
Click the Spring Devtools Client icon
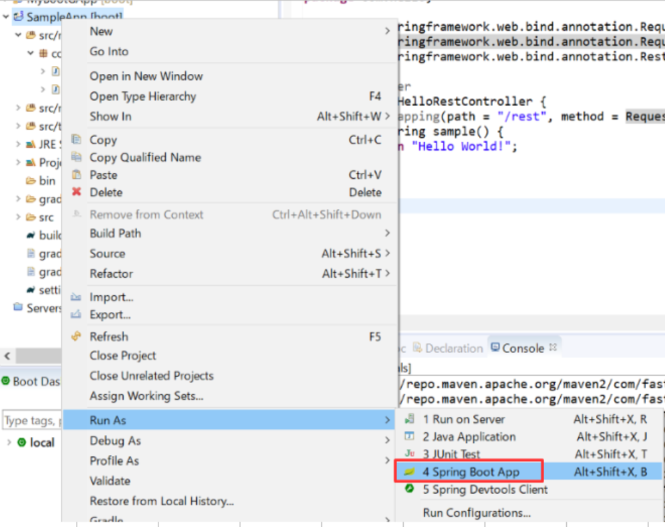(408, 489)
